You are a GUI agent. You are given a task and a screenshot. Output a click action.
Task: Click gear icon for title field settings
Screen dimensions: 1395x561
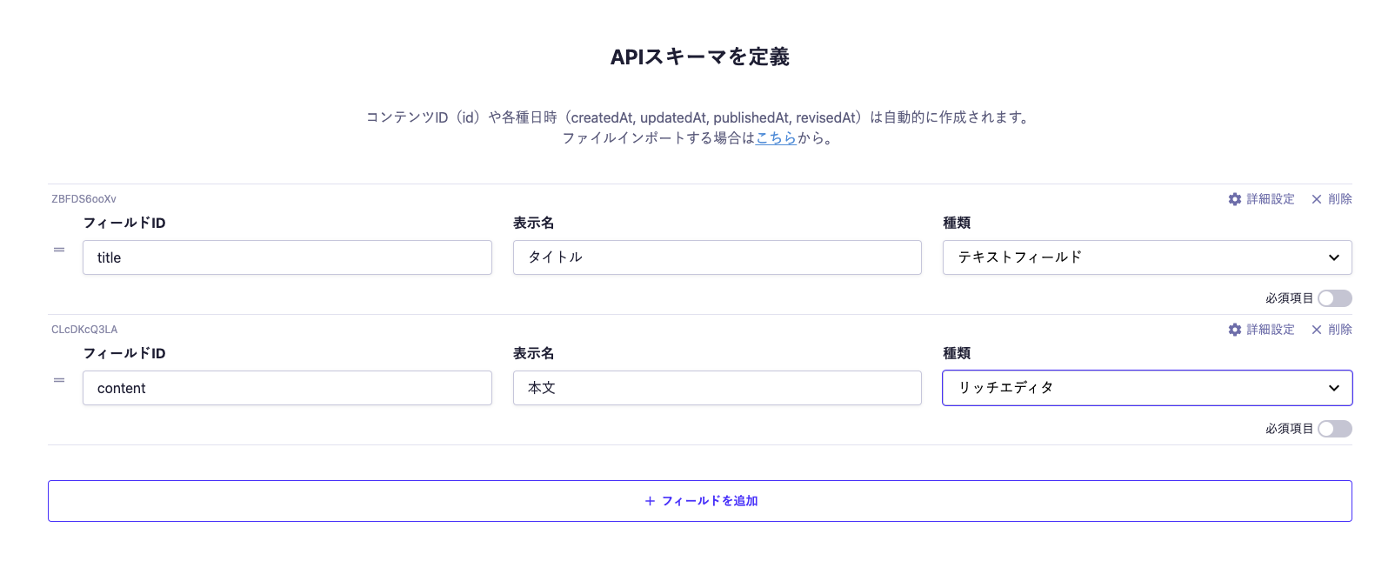(1234, 199)
